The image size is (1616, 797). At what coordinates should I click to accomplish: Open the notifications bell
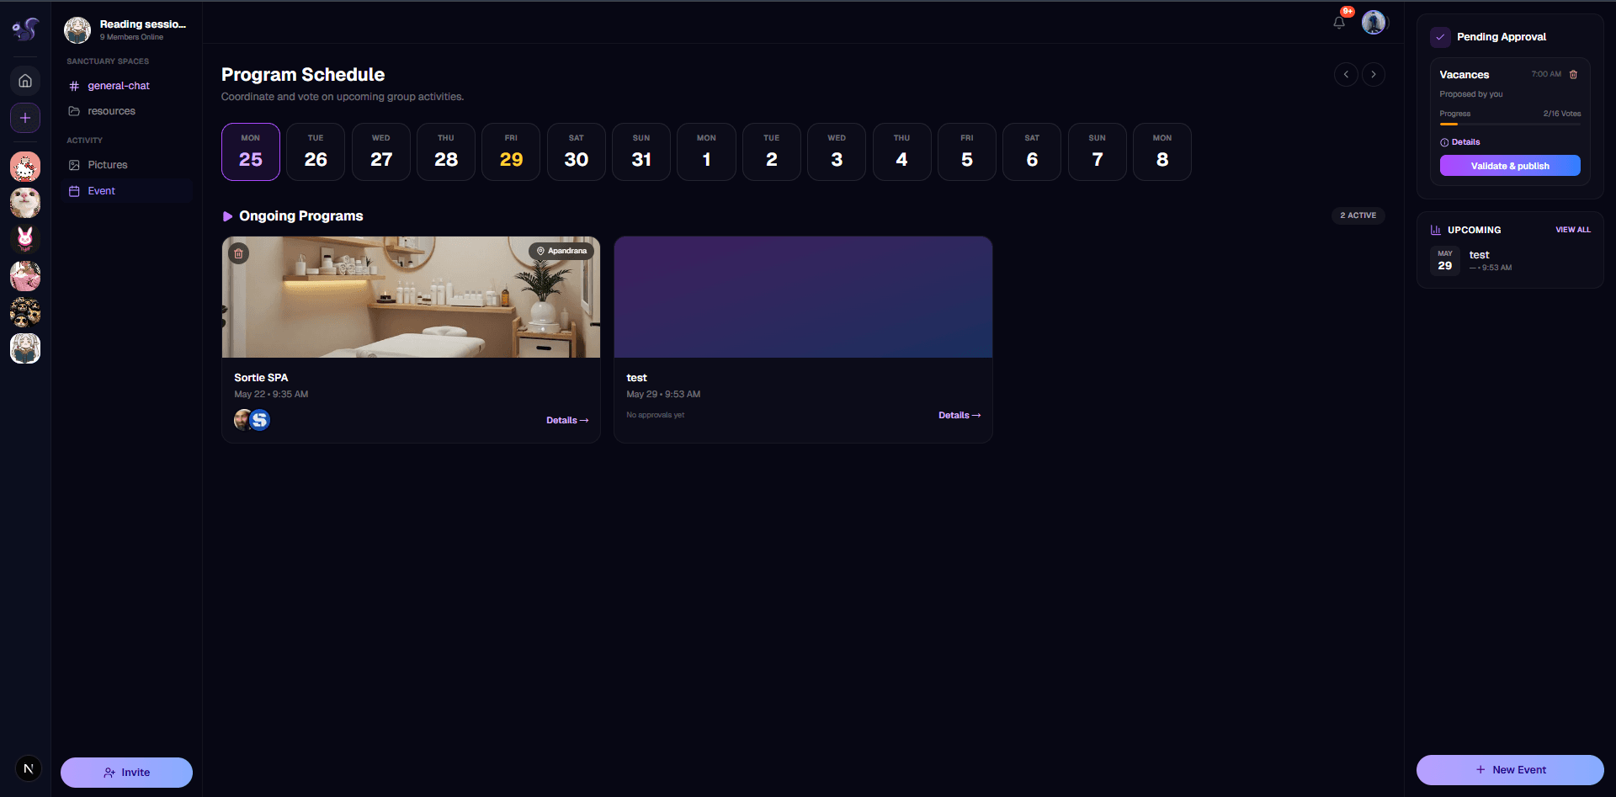click(x=1339, y=23)
